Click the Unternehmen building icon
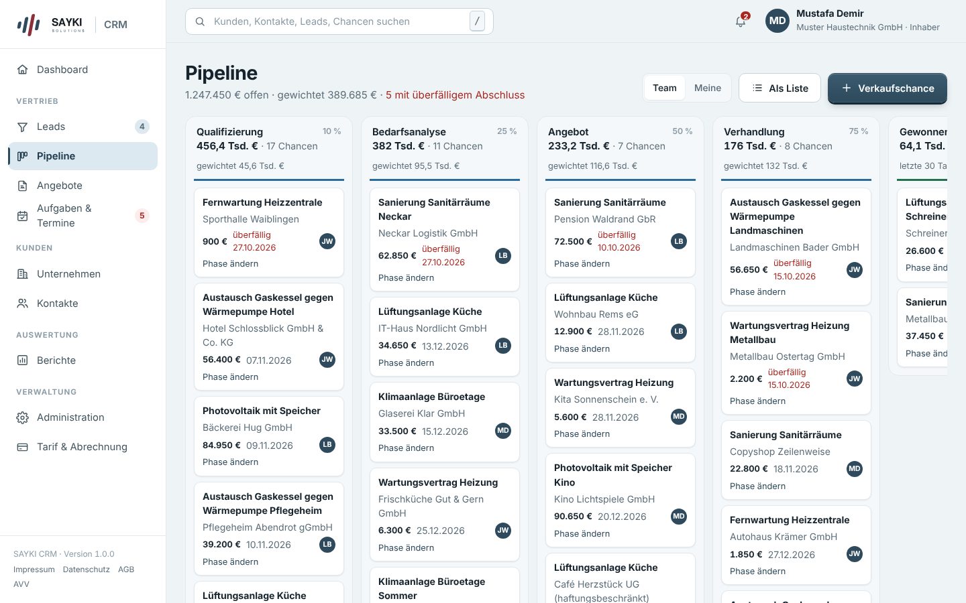Screen dimensions: 966x603 (23, 274)
